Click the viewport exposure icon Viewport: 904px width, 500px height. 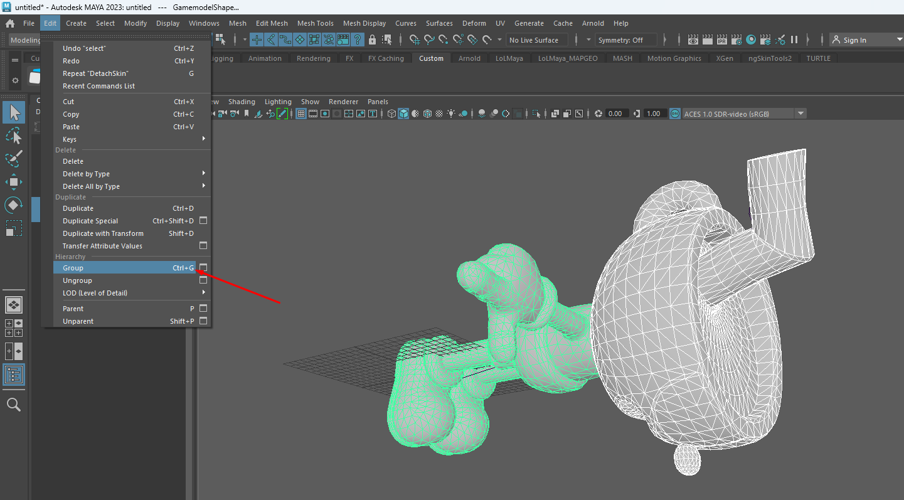[x=598, y=114]
